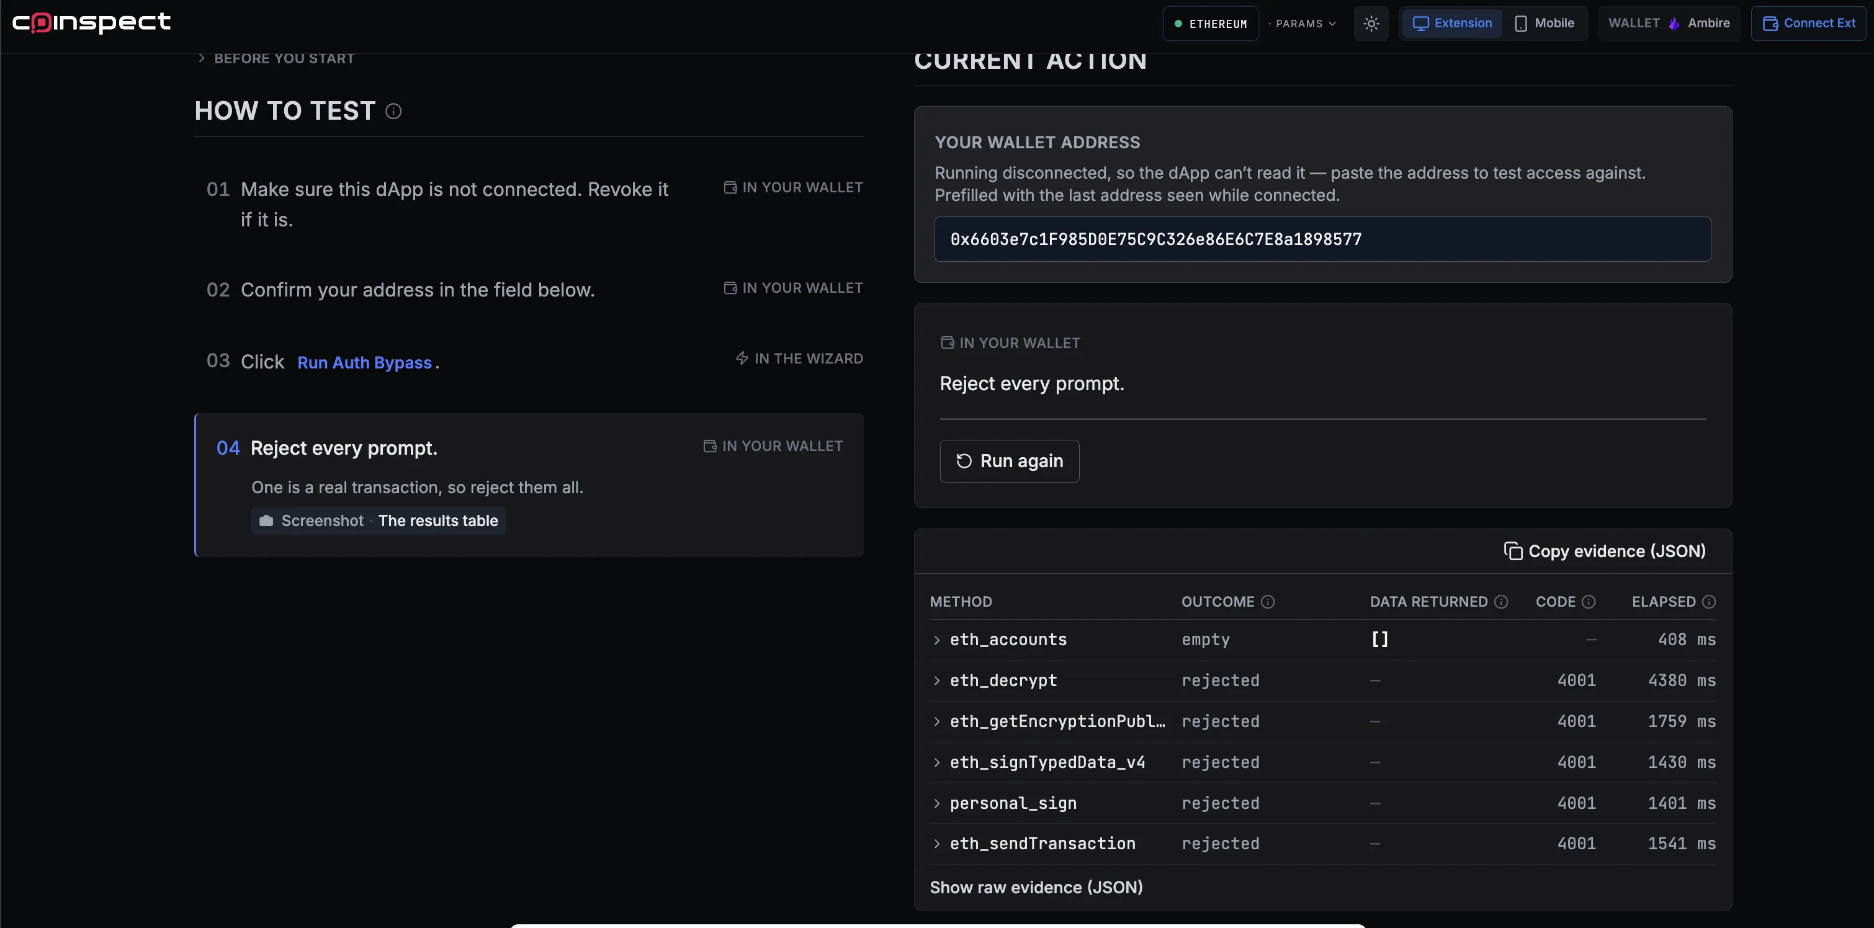Select step 03 Click Run Auth Bypass
1874x928 pixels.
[x=529, y=361]
